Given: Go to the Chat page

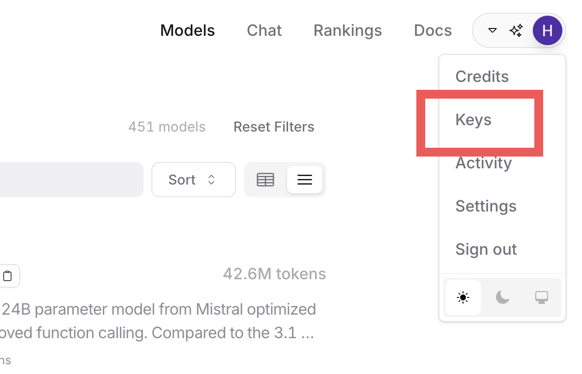Looking at the screenshot, I should coord(264,30).
